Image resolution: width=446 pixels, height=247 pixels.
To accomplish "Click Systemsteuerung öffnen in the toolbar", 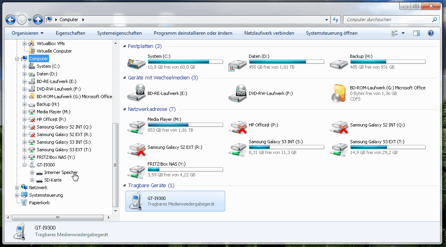I will coord(332,33).
